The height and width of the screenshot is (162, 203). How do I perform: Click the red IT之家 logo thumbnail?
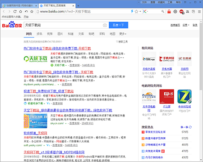pos(166,97)
